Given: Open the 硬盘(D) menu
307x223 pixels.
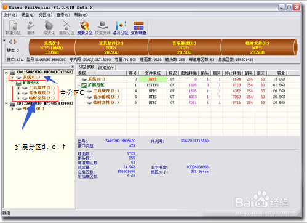Looking at the screenshot, I should coord(28,15).
